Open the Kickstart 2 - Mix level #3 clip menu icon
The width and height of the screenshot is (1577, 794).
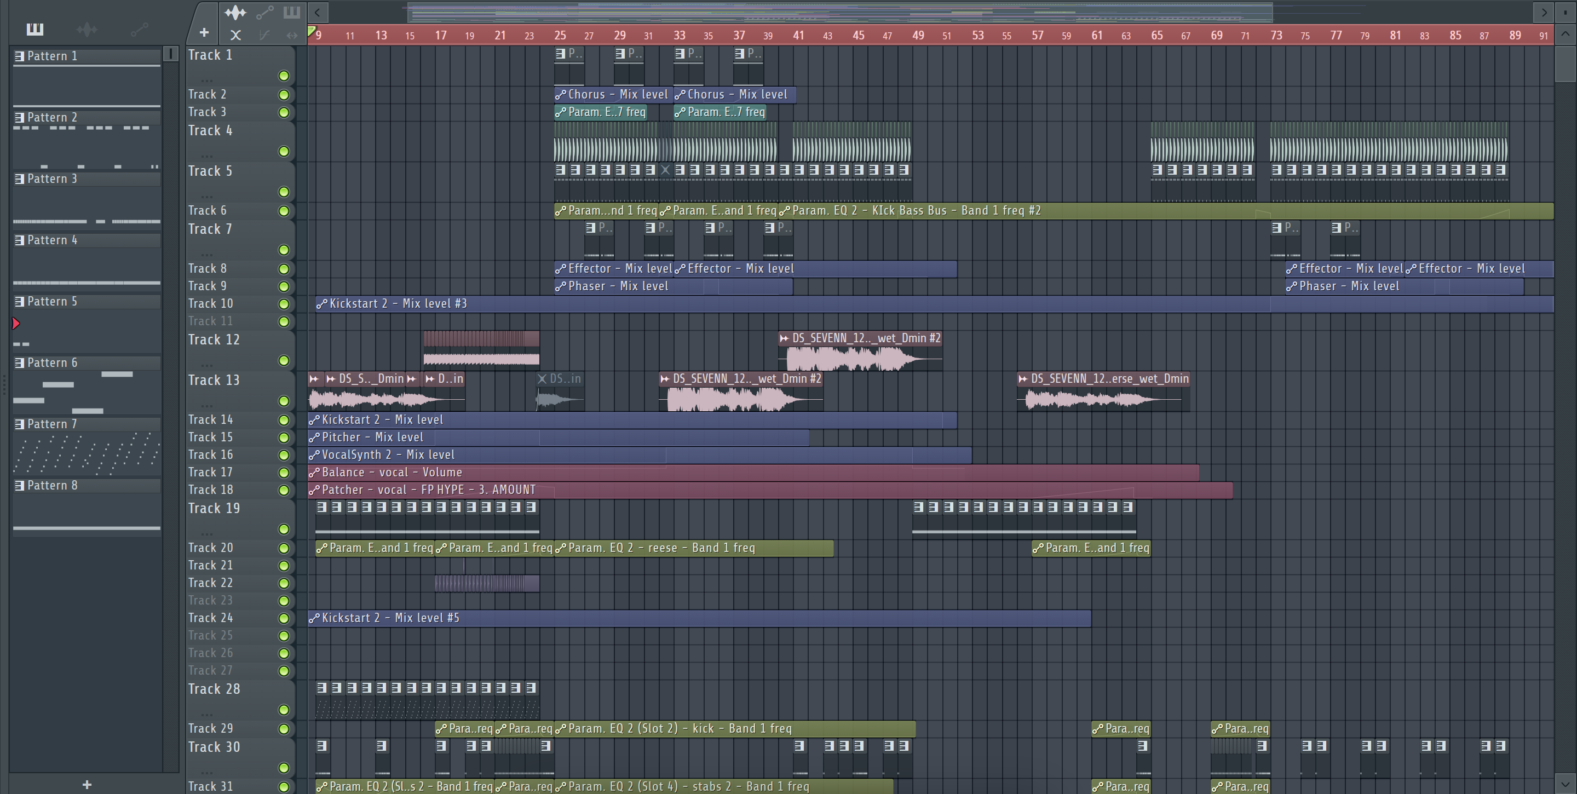322,304
